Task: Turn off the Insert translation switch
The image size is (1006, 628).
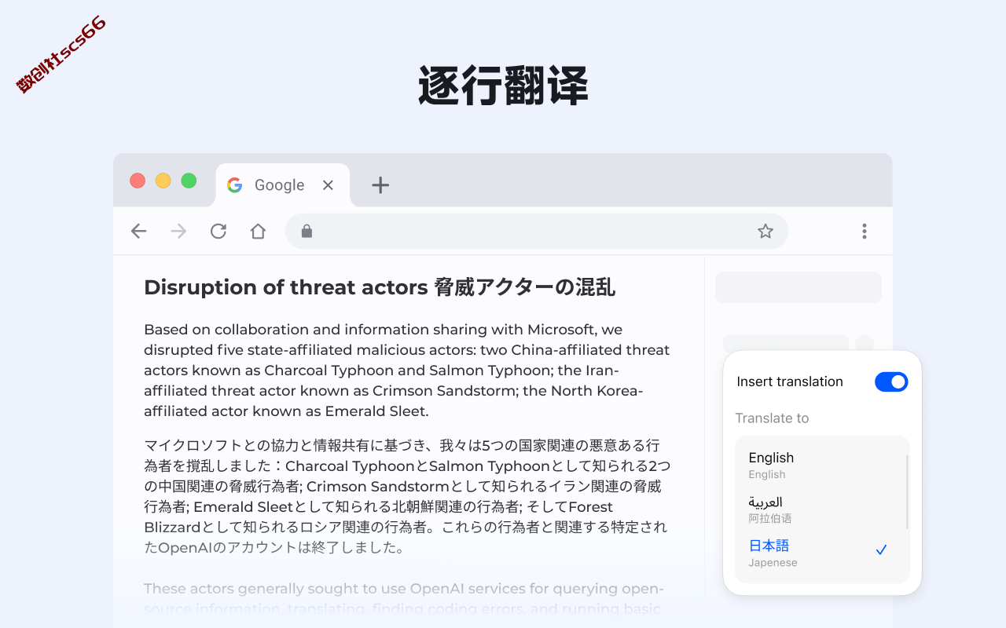Action: (x=891, y=382)
